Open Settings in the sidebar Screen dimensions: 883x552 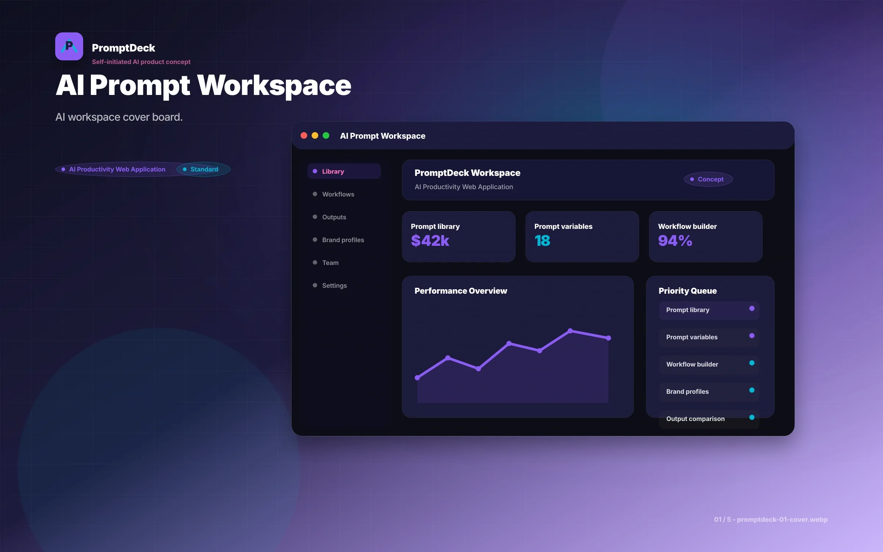(344, 286)
